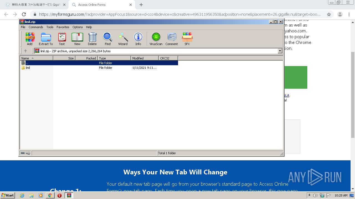Click the modified date 1/11/2021 cell

click(x=144, y=68)
